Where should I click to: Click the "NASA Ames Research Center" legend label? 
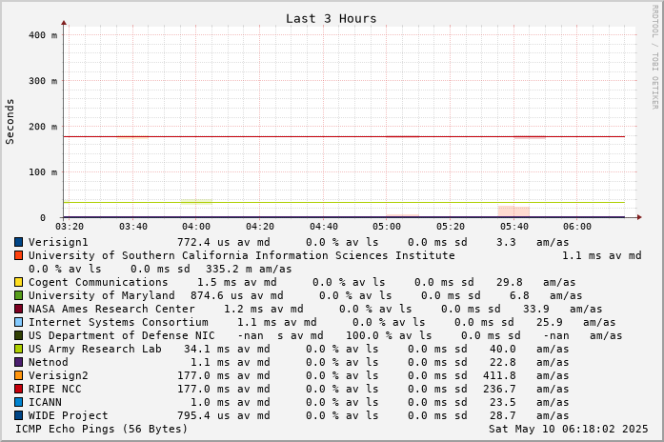(111, 309)
